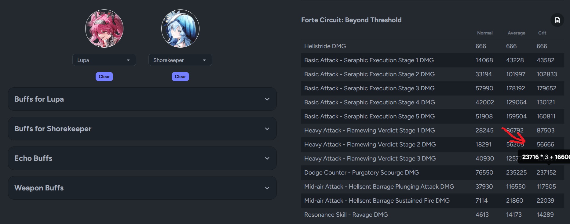Click Crit value 237152
Viewport: 570px width, 224px height.
pos(546,172)
